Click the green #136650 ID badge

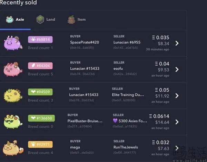click(41, 118)
